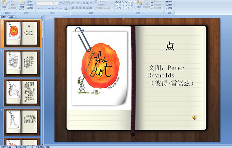Viewport: 232px width, 148px height.
Task: Click the New Slide (新建幻灯片) icon
Action: tap(22, 3)
